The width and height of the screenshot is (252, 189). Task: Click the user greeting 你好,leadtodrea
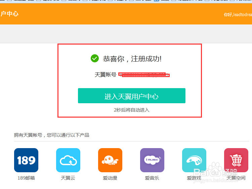click(x=238, y=15)
